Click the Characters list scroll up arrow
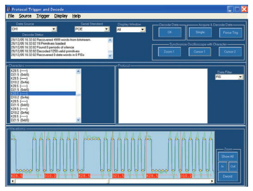 [x=78, y=71]
